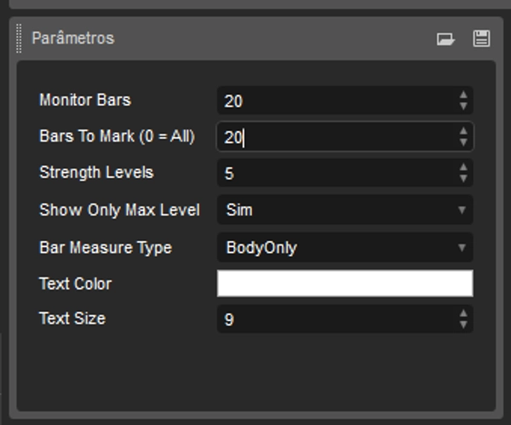
Task: Raise Strength Levels using up arrow
Action: point(463,168)
